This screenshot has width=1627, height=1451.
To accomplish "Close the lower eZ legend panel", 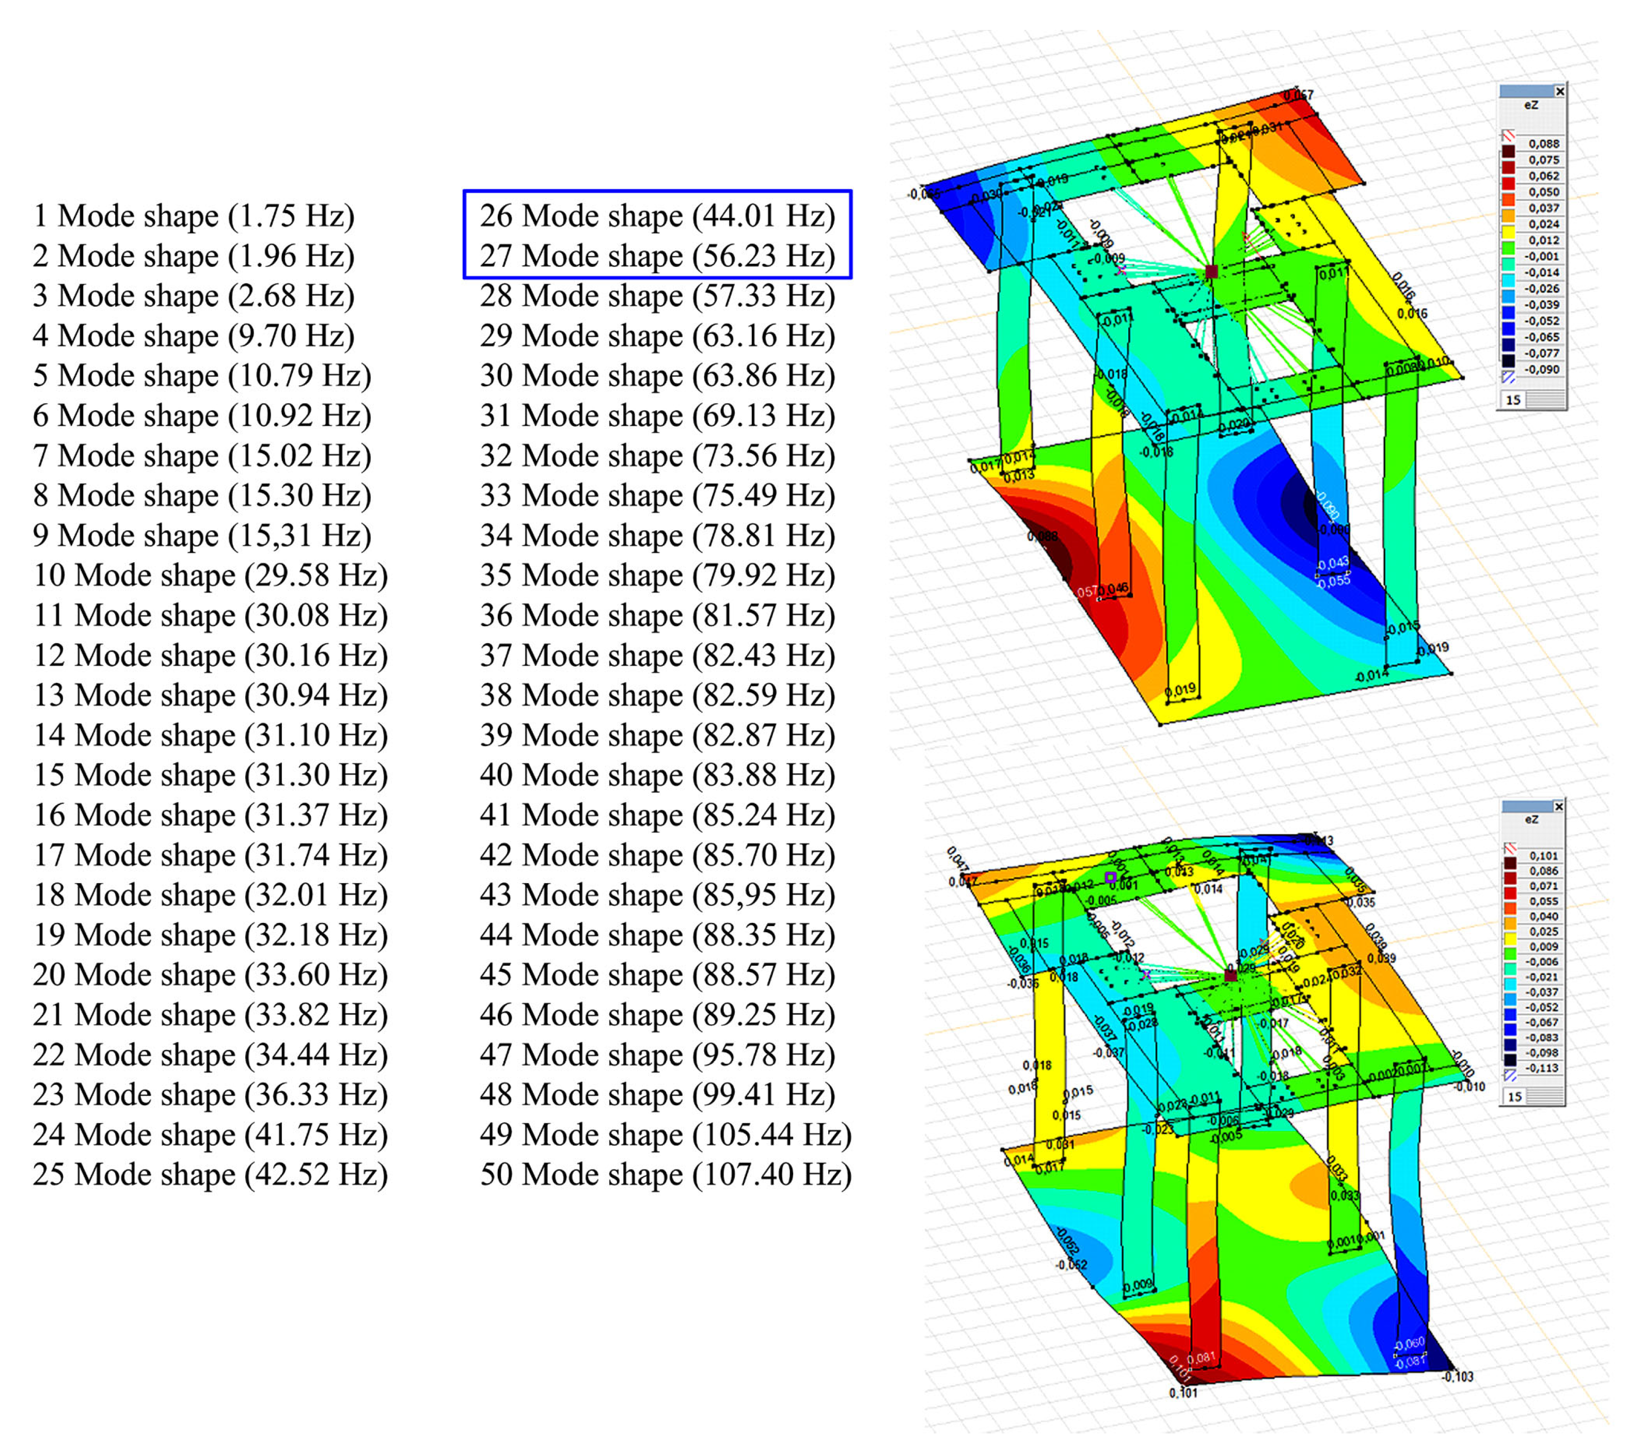I will [x=1558, y=807].
